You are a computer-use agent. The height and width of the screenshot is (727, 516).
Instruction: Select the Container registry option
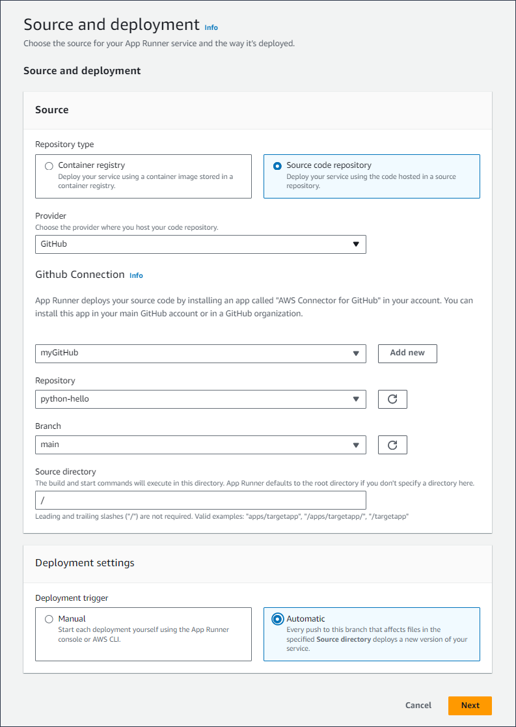[49, 165]
